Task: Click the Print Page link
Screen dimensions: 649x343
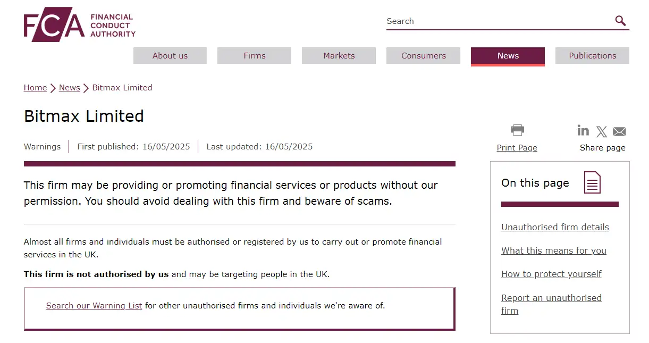Action: 517,148
